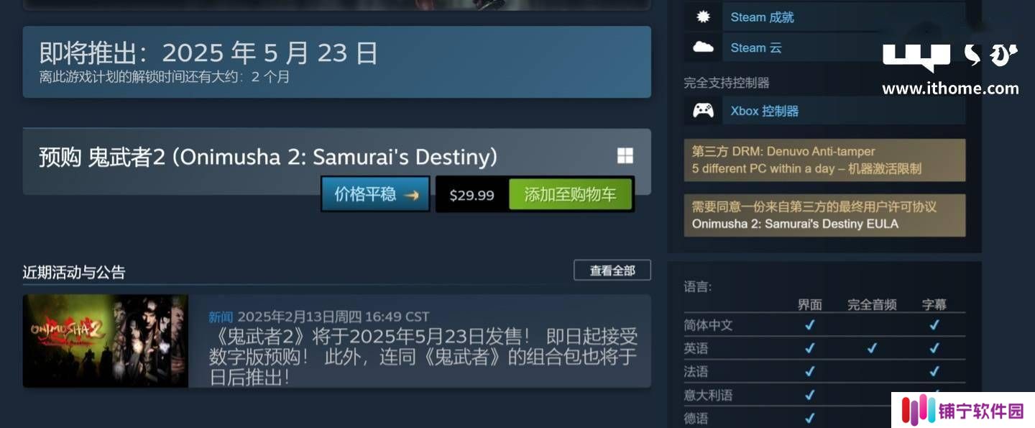The width and height of the screenshot is (1035, 428).
Task: Click the Windows platform icon on the pre-purchase box
Action: tap(625, 156)
